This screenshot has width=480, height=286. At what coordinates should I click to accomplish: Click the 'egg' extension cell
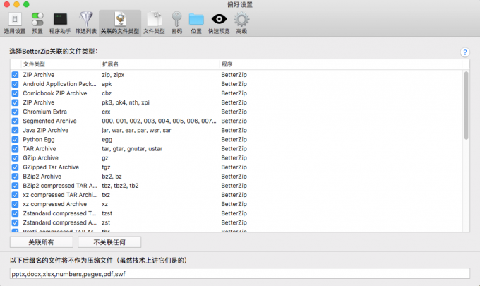107,139
